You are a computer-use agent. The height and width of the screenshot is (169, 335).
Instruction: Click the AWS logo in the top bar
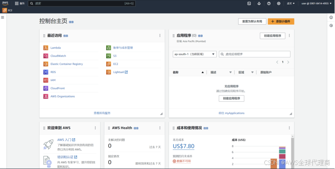coord(5,3)
